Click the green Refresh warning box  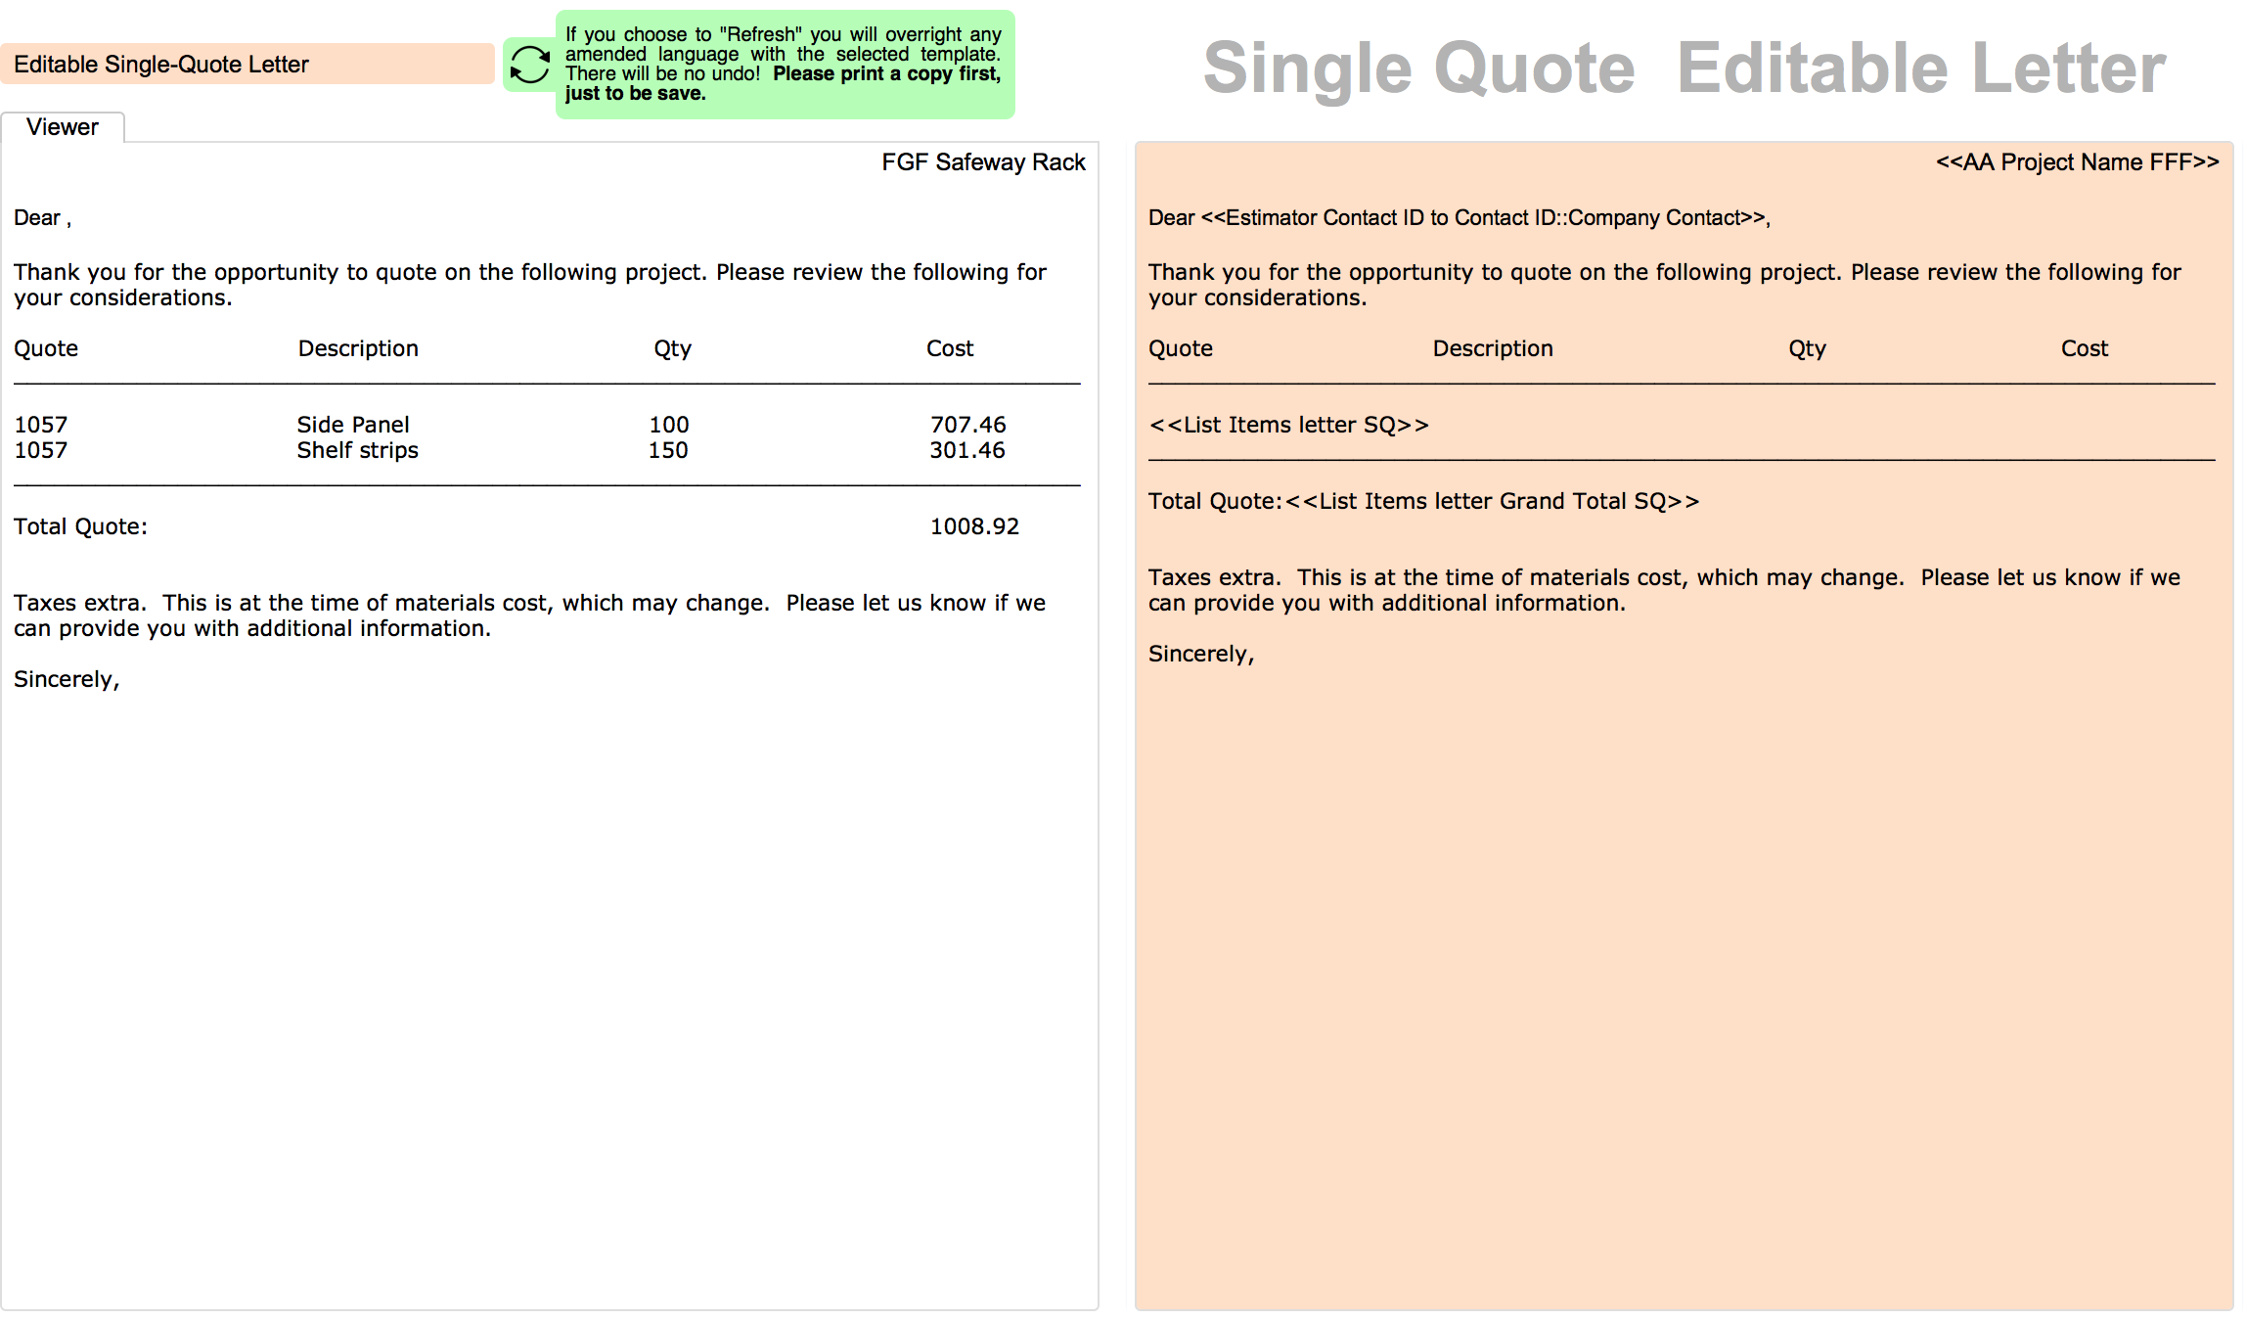(785, 65)
